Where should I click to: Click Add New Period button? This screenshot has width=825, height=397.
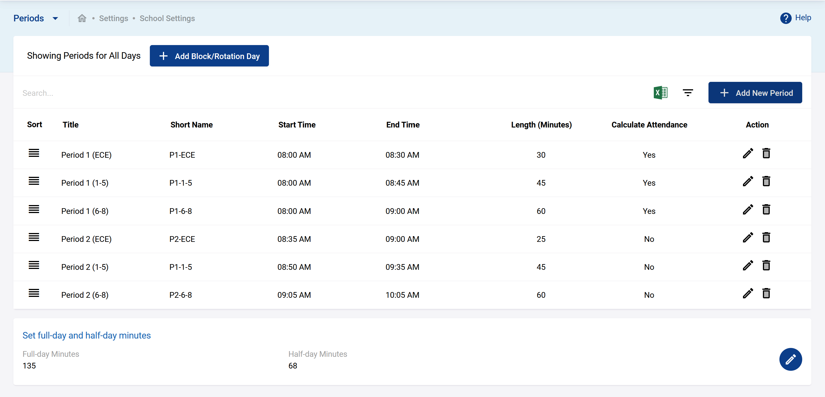click(x=755, y=93)
